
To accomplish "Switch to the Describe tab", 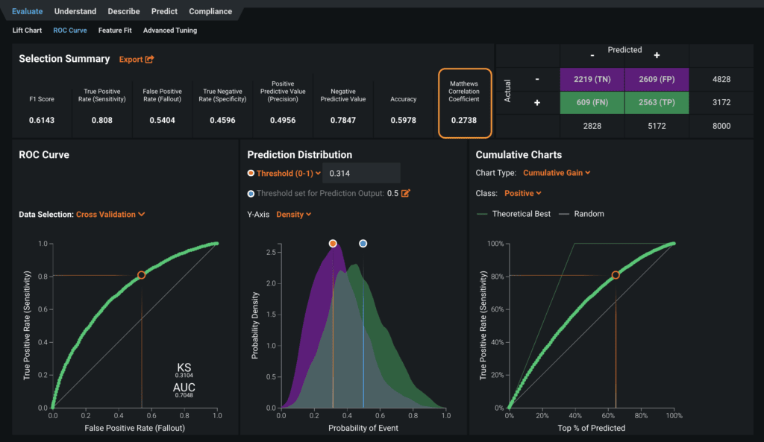I will pyautogui.click(x=124, y=11).
